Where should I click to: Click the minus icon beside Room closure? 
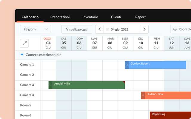coord(175,29)
